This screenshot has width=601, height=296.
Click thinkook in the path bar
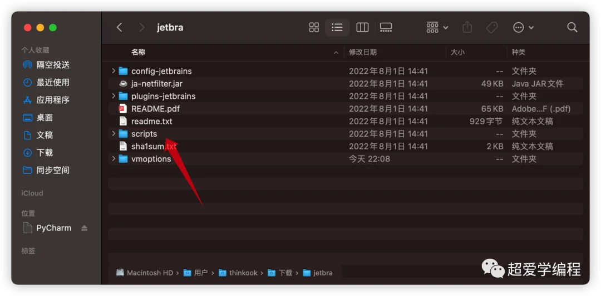point(238,273)
